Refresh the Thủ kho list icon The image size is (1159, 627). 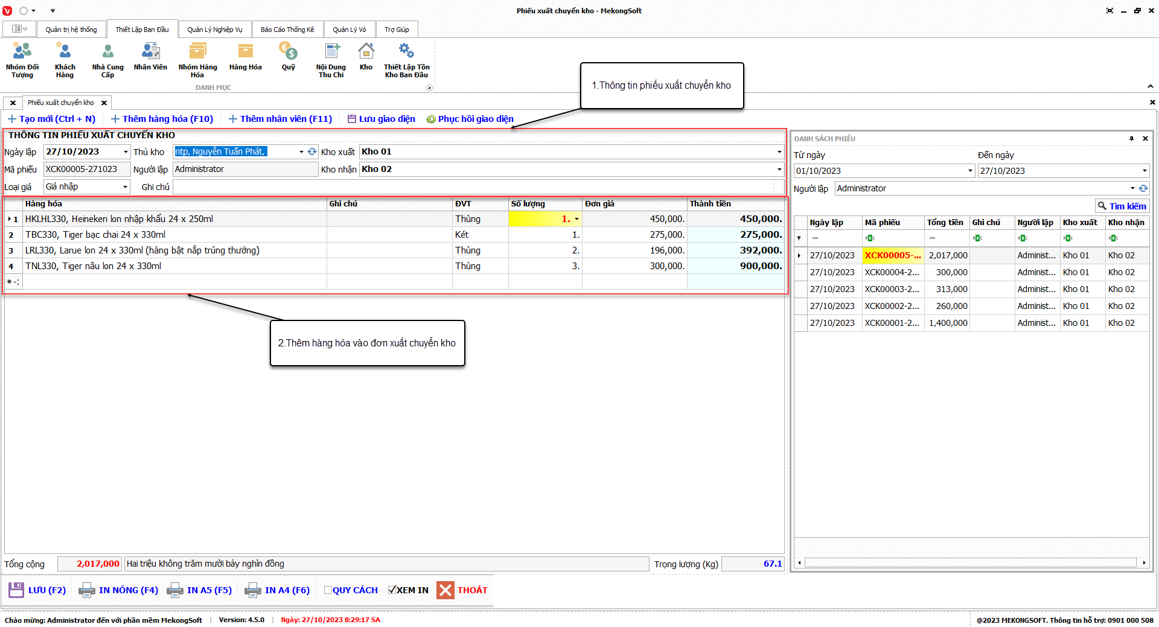click(x=312, y=152)
